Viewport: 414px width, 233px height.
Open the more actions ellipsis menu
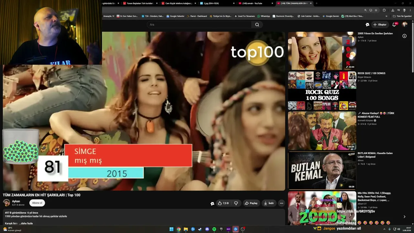[x=281, y=203]
